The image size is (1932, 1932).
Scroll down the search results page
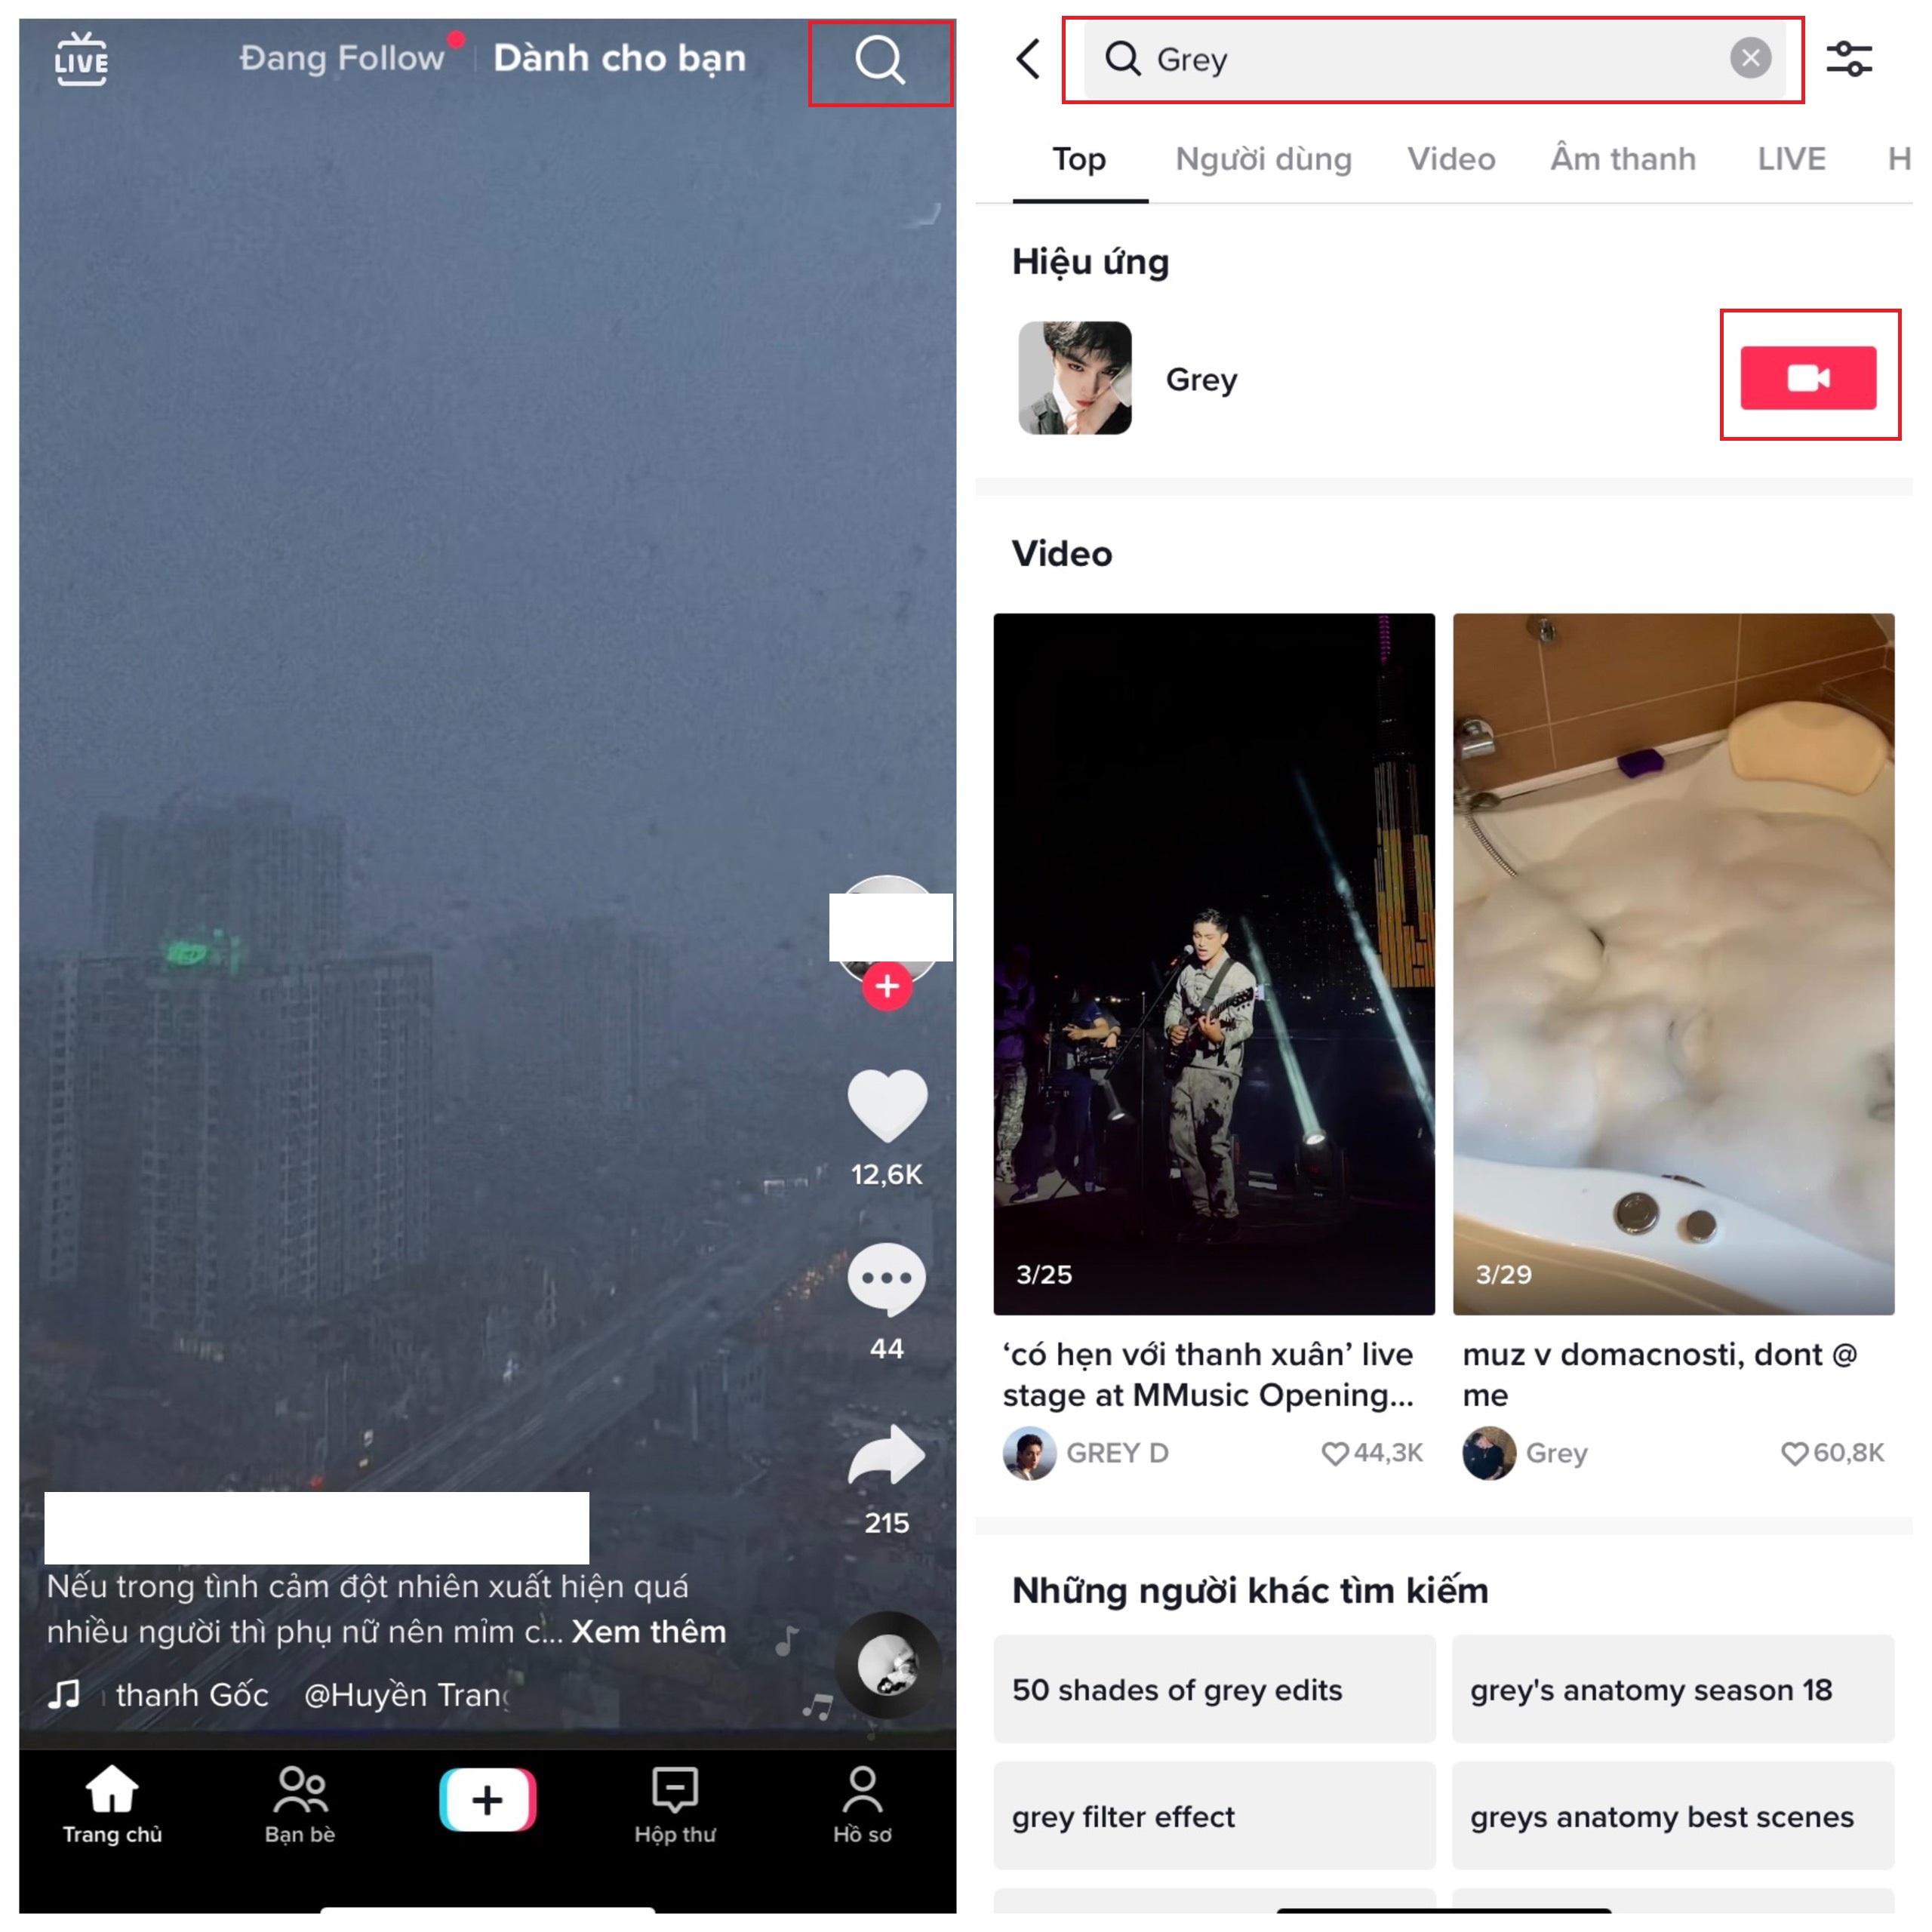[x=1449, y=1062]
